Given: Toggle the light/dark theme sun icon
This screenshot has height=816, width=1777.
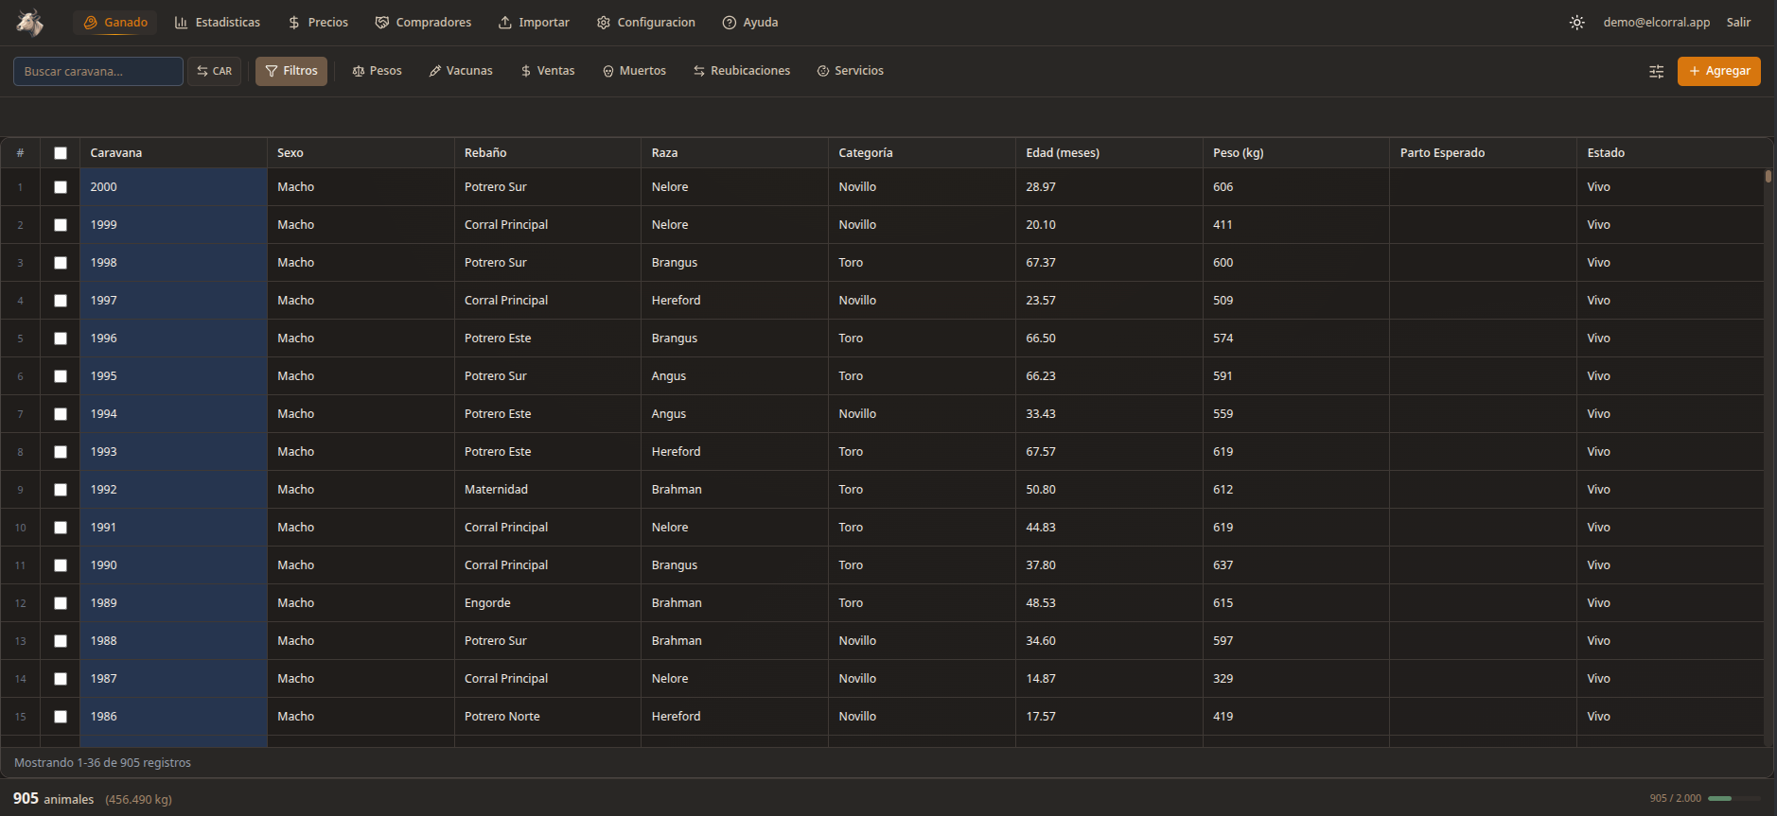Looking at the screenshot, I should tap(1576, 23).
